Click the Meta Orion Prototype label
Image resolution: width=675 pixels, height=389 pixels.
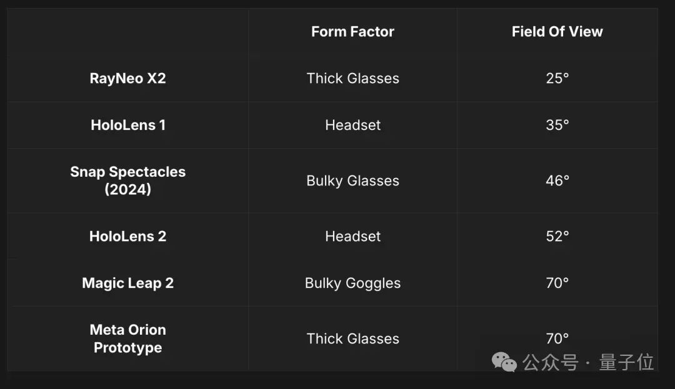(x=128, y=338)
